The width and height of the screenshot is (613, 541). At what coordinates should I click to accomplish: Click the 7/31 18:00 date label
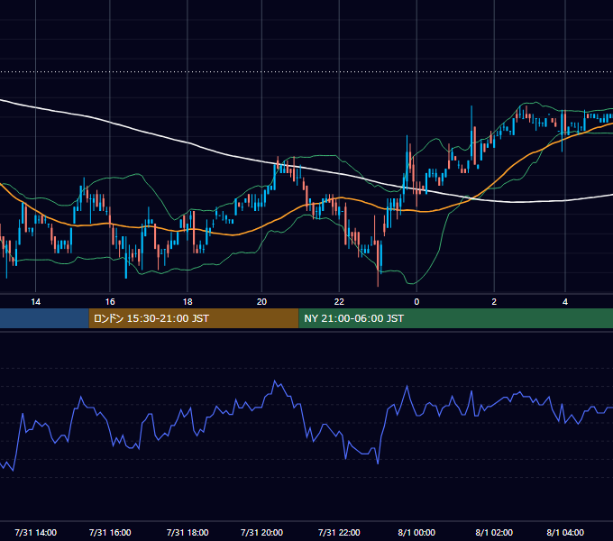[188, 532]
